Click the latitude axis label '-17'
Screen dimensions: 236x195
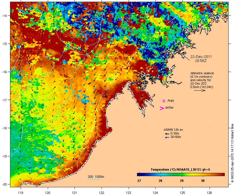coord(4,100)
